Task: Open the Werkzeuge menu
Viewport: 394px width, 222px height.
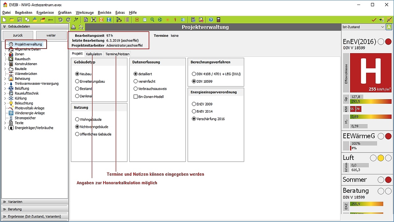Action: tap(84, 12)
